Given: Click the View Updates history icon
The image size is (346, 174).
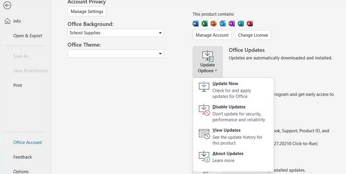Looking at the screenshot, I should tap(204, 134).
